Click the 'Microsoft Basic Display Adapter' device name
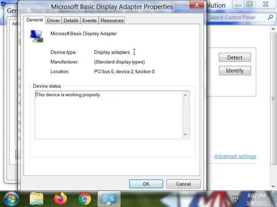Screen dimensions: 277x207 point(83,33)
